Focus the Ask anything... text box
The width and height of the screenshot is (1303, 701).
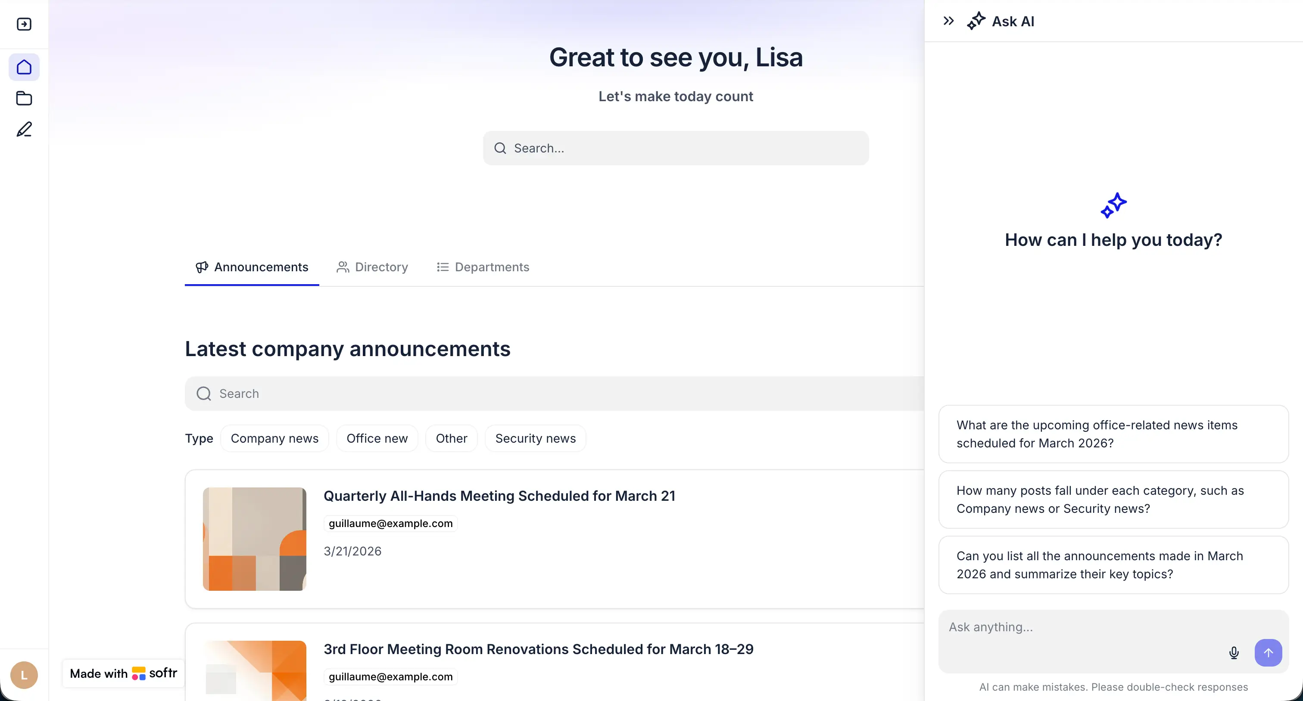[x=1113, y=641]
